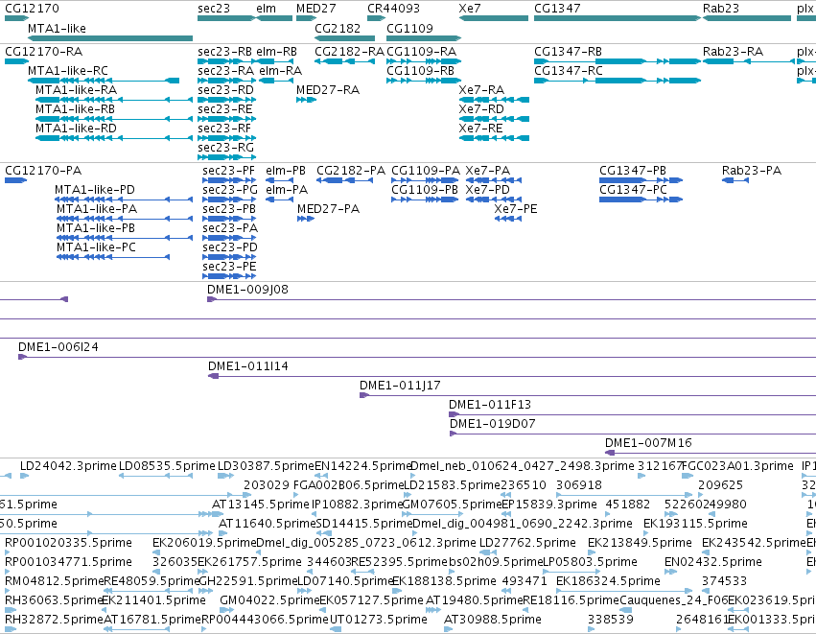Select EST AT13145.5prime
816x634 pixels.
click(x=218, y=514)
